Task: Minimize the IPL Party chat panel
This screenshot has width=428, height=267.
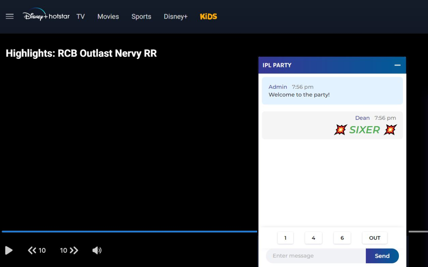Action: pos(397,65)
